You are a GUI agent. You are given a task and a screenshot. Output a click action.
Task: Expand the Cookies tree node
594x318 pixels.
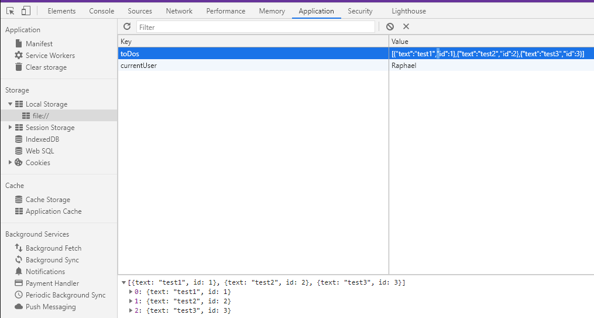coord(10,163)
